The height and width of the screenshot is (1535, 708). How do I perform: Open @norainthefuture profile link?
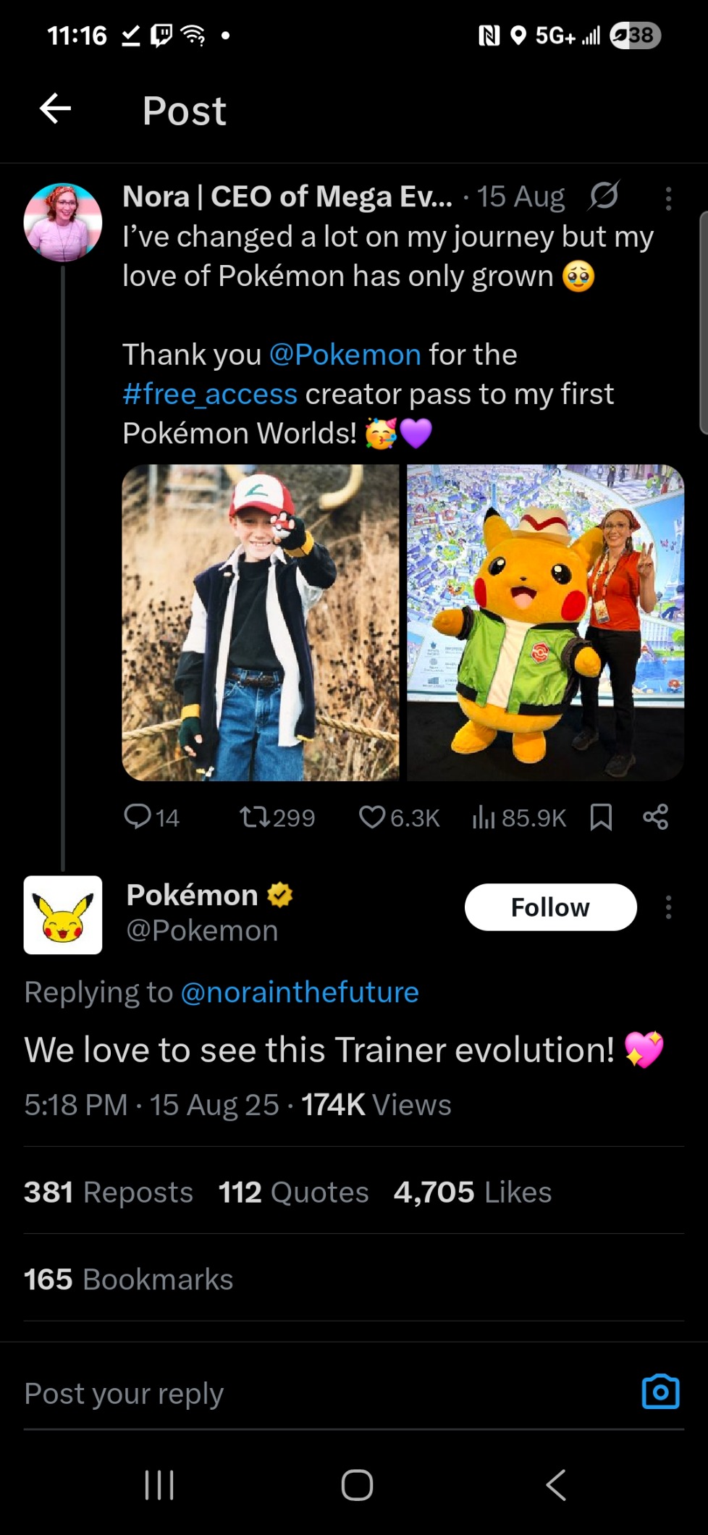click(299, 992)
